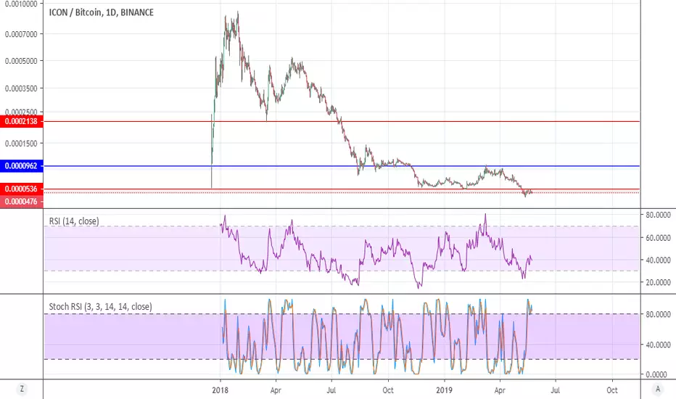Click the 2018 date label on time axis
676x399 pixels.
pos(220,390)
